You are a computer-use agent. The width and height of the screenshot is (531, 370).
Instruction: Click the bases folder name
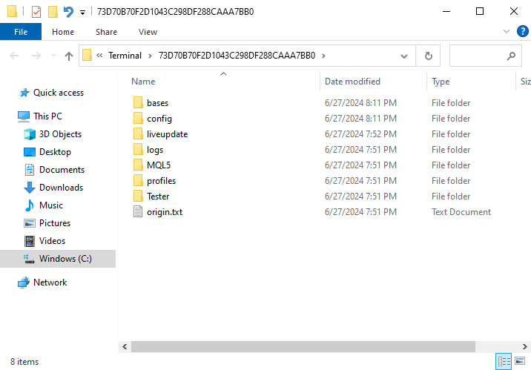[x=157, y=103]
